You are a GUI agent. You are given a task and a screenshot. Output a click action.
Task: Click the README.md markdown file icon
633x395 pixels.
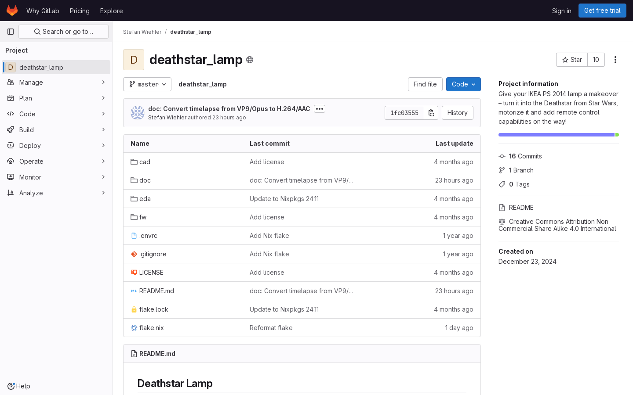134,291
